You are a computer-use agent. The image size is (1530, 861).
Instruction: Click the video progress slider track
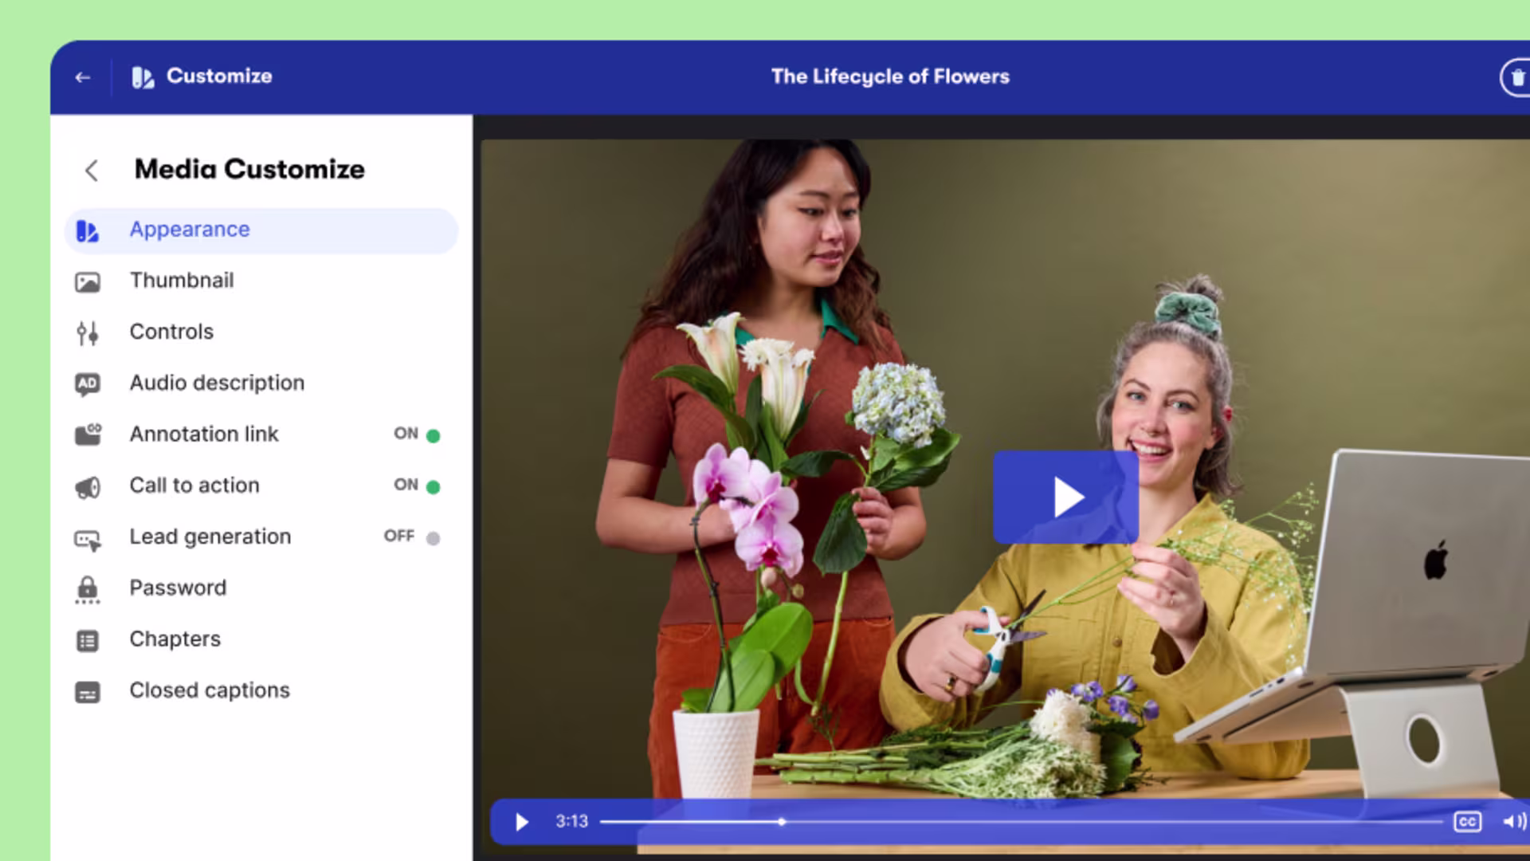(x=1020, y=821)
